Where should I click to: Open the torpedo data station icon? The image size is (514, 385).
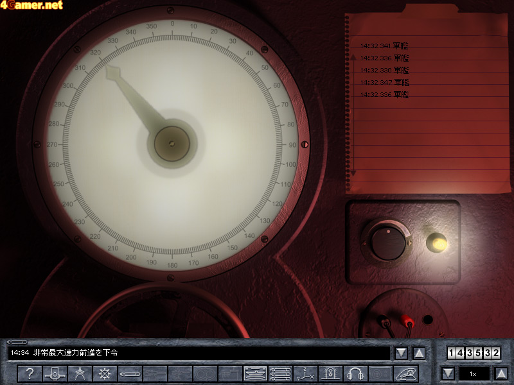tap(130, 373)
